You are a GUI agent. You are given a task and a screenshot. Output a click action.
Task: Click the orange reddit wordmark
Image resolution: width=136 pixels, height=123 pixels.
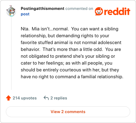click(x=117, y=12)
